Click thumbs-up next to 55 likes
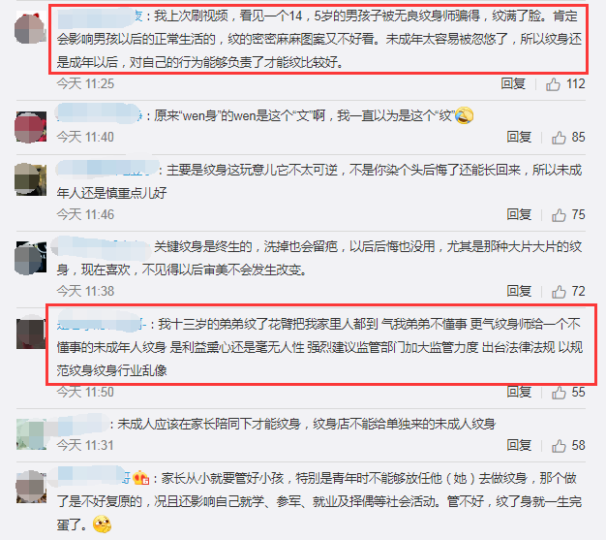 (x=559, y=393)
